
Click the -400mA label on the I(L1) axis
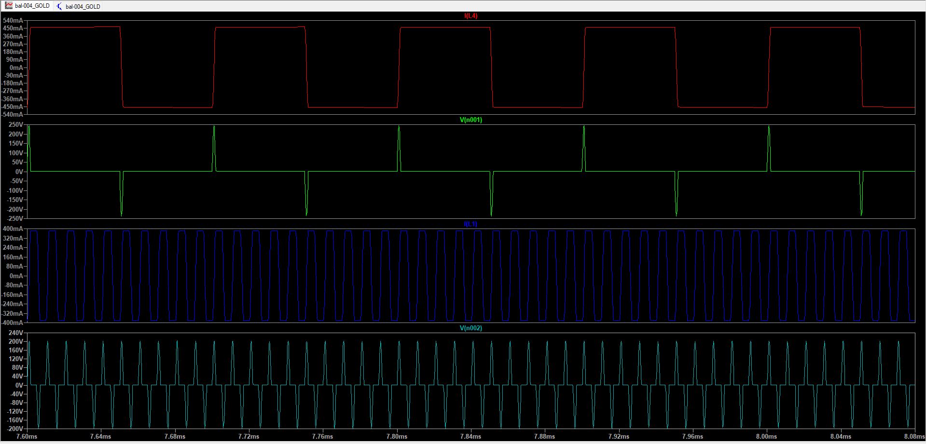pos(12,323)
